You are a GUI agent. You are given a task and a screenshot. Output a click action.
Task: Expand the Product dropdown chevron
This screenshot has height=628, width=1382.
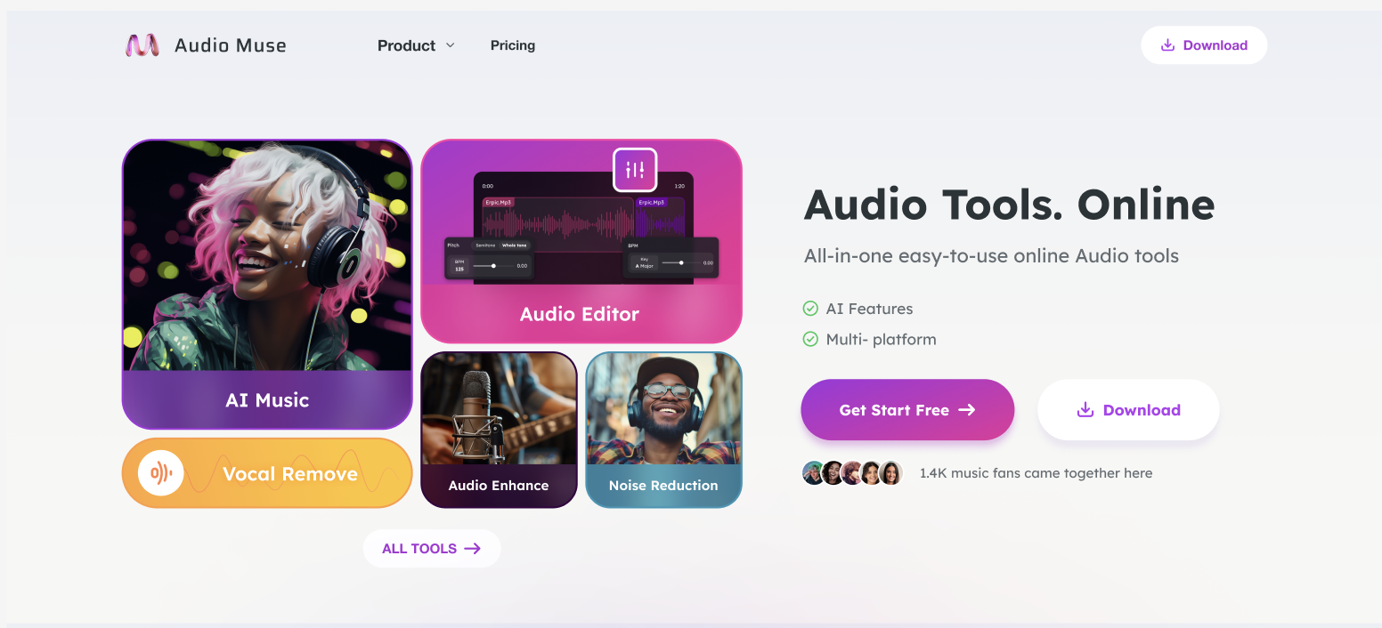point(450,45)
